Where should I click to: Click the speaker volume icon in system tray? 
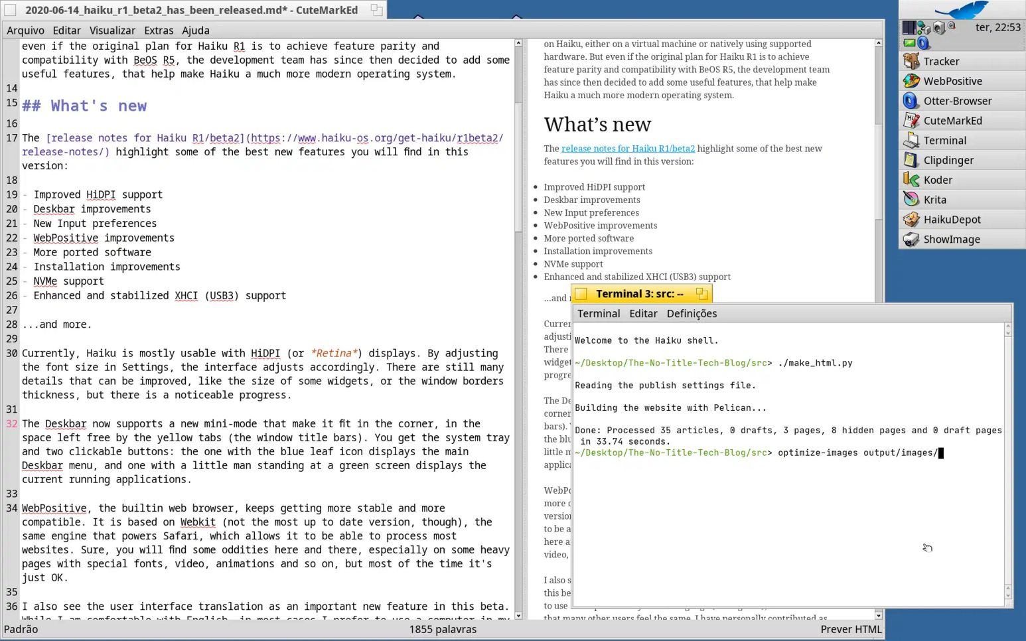point(939,27)
